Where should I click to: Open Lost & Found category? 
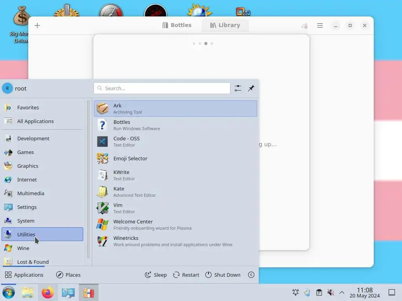pyautogui.click(x=42, y=261)
